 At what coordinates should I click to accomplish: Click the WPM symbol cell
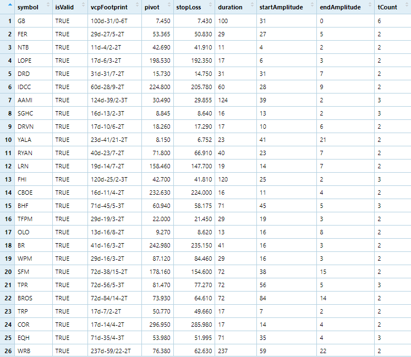(34, 259)
